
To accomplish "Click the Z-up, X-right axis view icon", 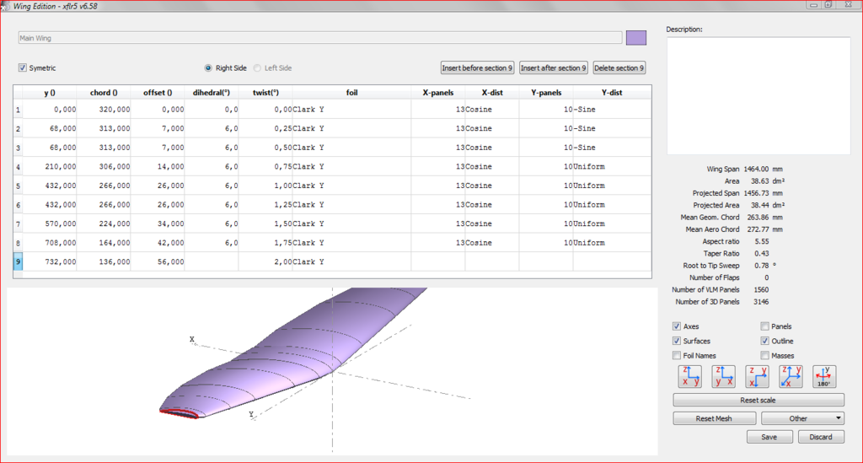I will (723, 376).
